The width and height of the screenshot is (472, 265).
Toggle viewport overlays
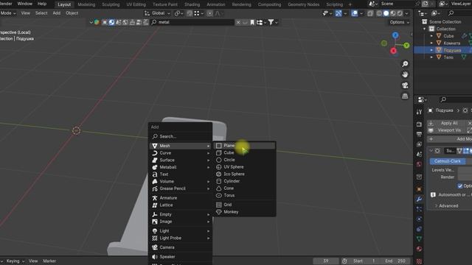(355, 13)
